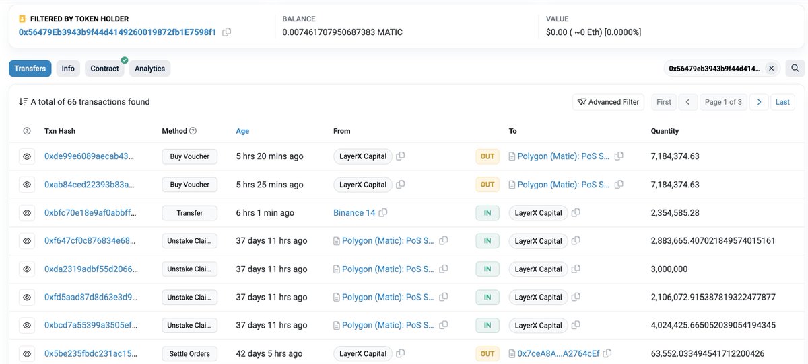The width and height of the screenshot is (808, 364).
Task: Open transaction 0xf647cf0c876834e68 hash link
Action: pyautogui.click(x=90, y=241)
